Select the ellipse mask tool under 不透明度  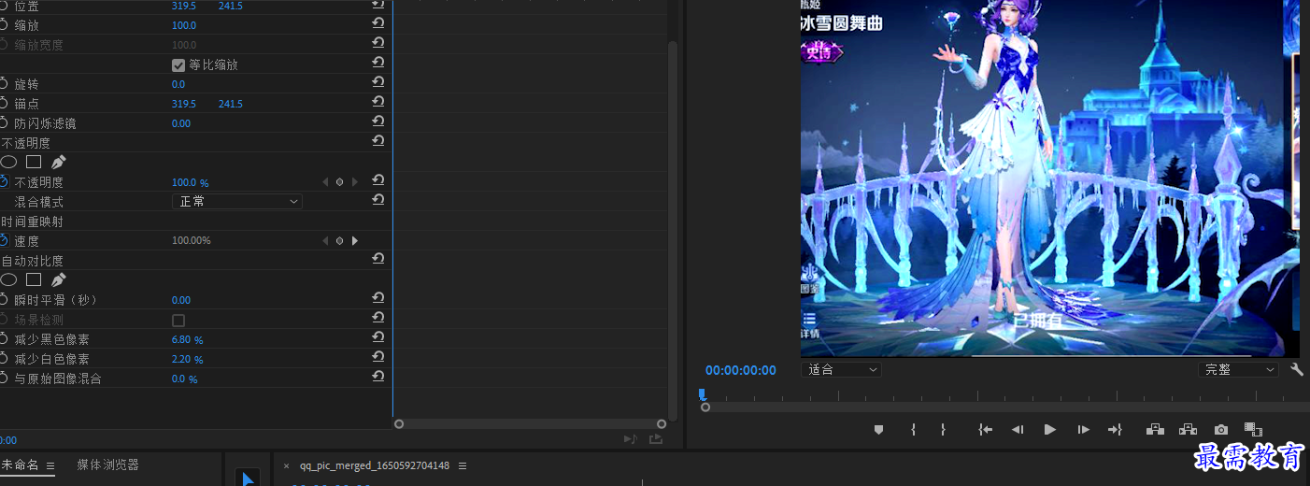(x=8, y=162)
